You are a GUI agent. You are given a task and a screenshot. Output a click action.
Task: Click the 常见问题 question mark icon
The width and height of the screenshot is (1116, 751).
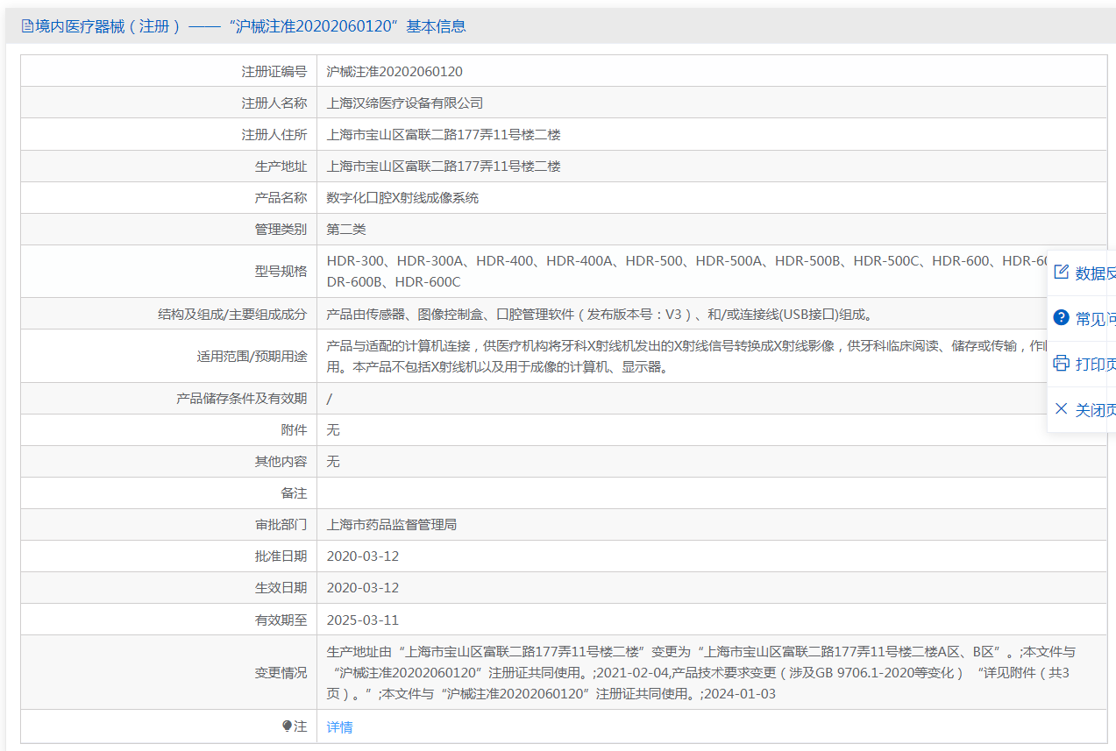point(1061,318)
